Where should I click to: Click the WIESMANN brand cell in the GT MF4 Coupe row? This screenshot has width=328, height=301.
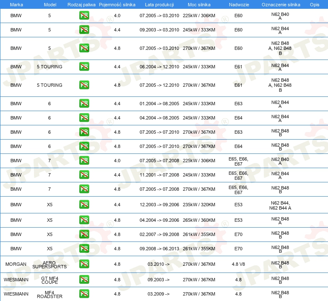16,280
